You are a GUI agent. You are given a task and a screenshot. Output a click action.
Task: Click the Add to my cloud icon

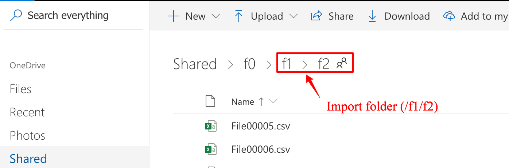pos(449,16)
